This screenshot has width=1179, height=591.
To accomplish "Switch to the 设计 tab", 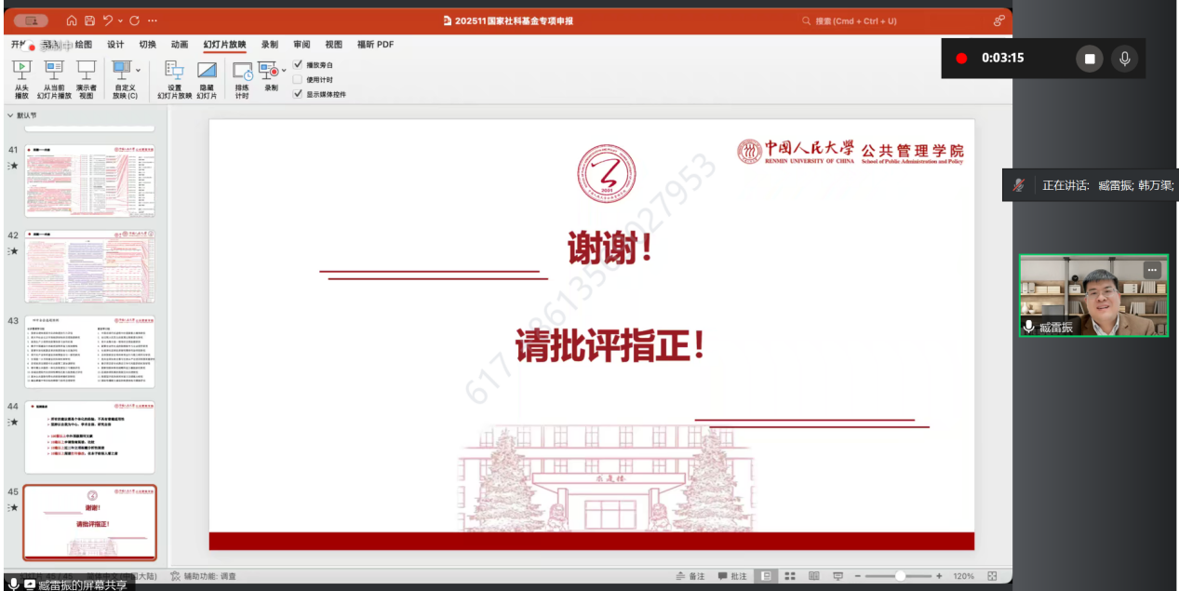I will pyautogui.click(x=115, y=44).
